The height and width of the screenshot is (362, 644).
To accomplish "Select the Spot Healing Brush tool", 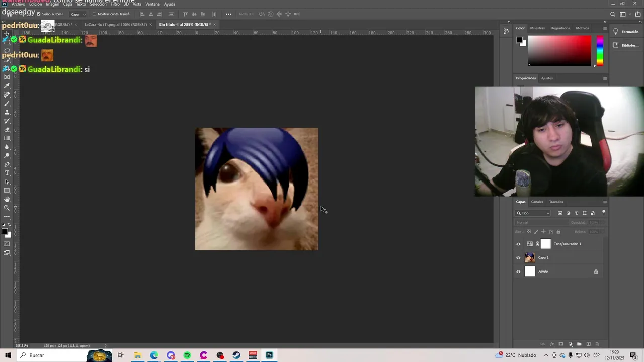I will [x=7, y=95].
